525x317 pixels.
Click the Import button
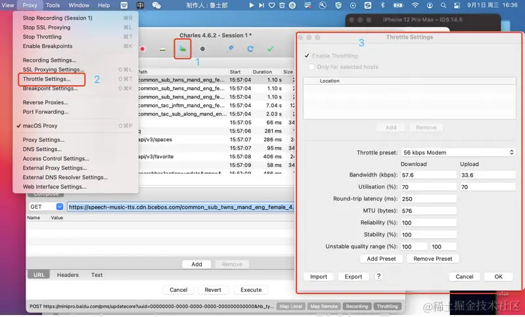point(319,276)
